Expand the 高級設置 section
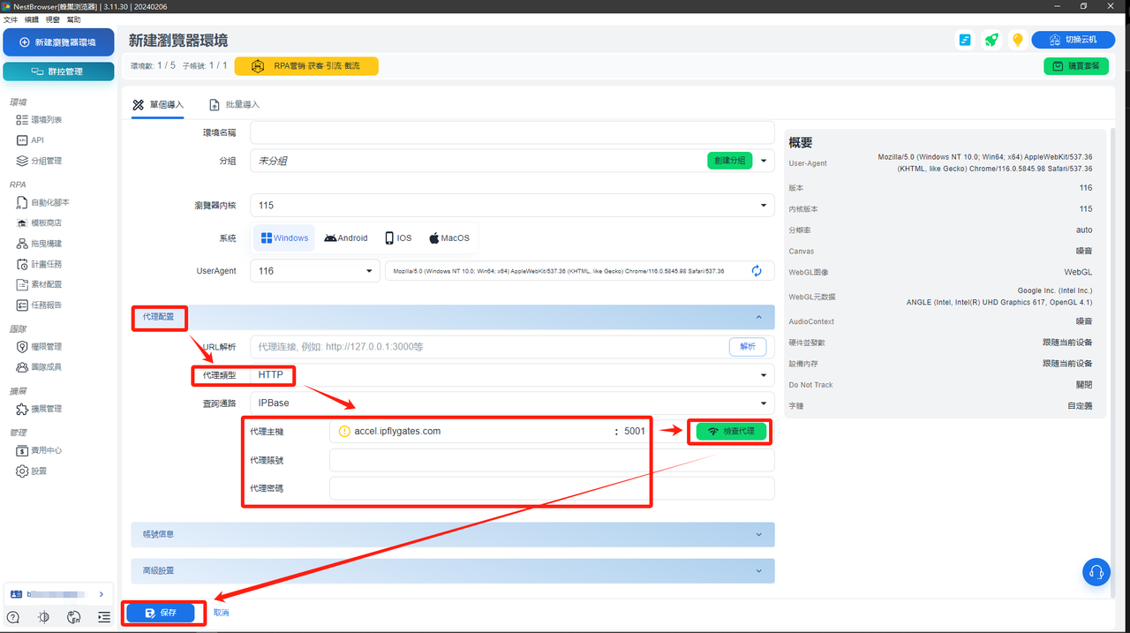The image size is (1130, 633). 452,570
